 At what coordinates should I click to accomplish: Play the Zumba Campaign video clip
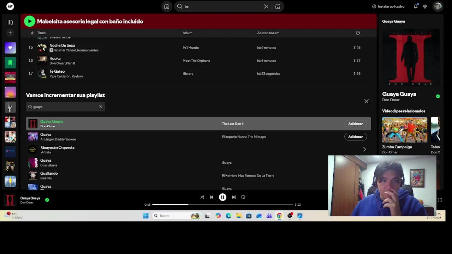coord(405,130)
